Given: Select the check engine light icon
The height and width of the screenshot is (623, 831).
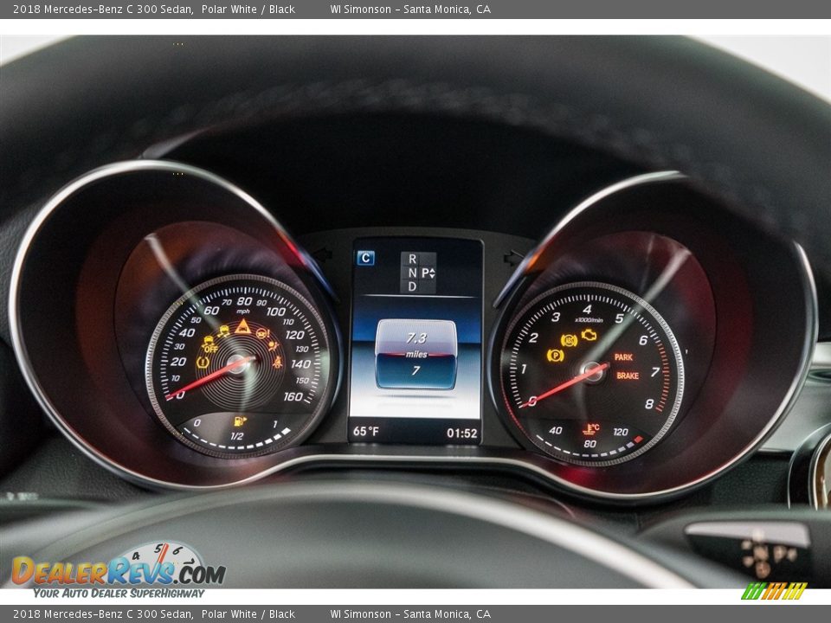Looking at the screenshot, I should point(589,334).
